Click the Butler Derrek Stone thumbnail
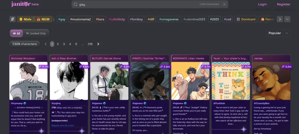Image resolution: width=299 pixels, height=134 pixels. [x=109, y=81]
